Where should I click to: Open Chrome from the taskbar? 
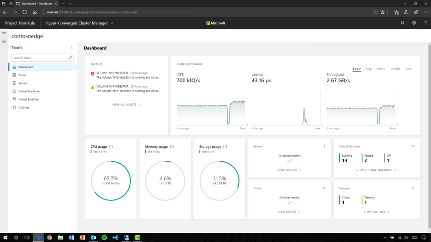pyautogui.click(x=49, y=237)
